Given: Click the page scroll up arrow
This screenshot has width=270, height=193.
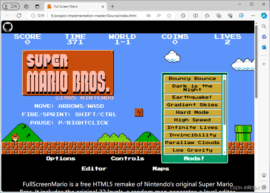Looking at the screenshot, I should pos(256,23).
